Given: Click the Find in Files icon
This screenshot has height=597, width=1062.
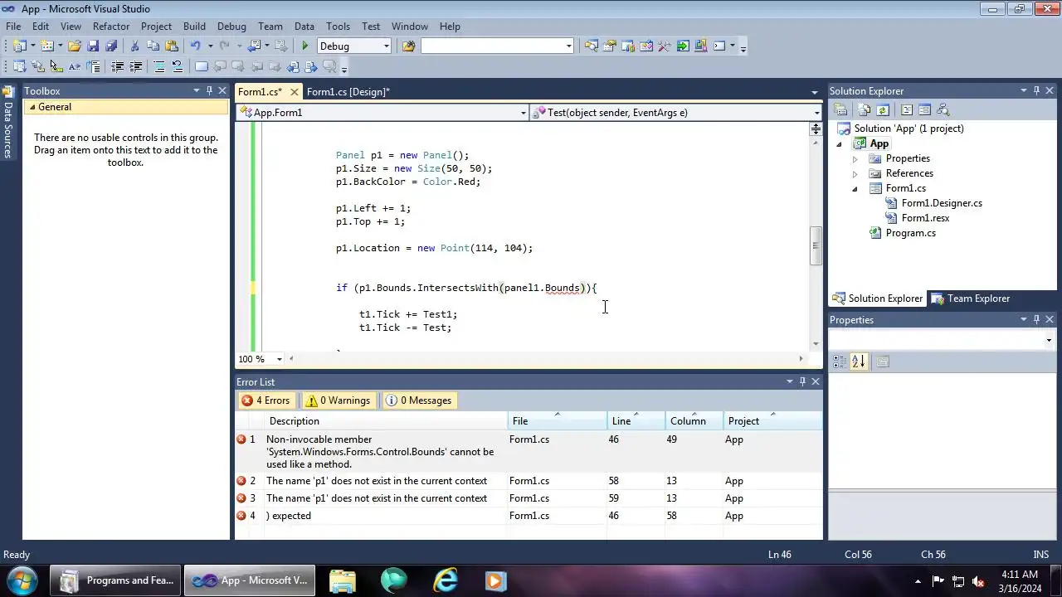Looking at the screenshot, I should coord(408,46).
